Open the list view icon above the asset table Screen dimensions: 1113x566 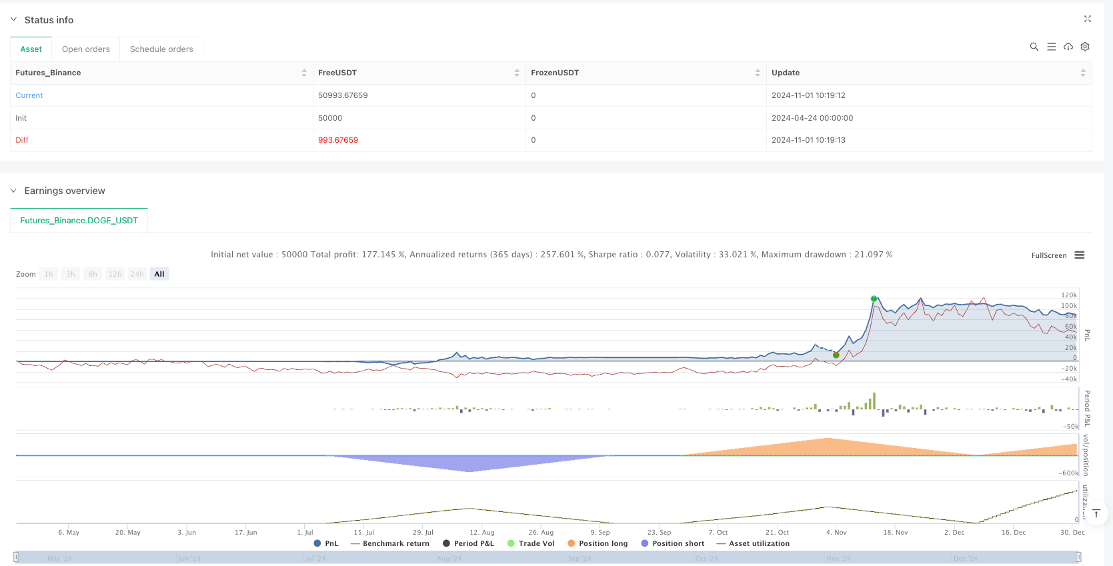tap(1051, 47)
